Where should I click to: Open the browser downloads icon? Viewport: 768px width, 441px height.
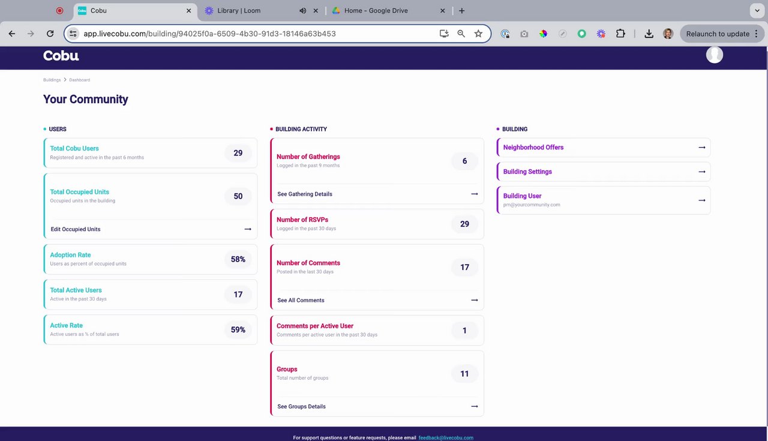coord(649,34)
